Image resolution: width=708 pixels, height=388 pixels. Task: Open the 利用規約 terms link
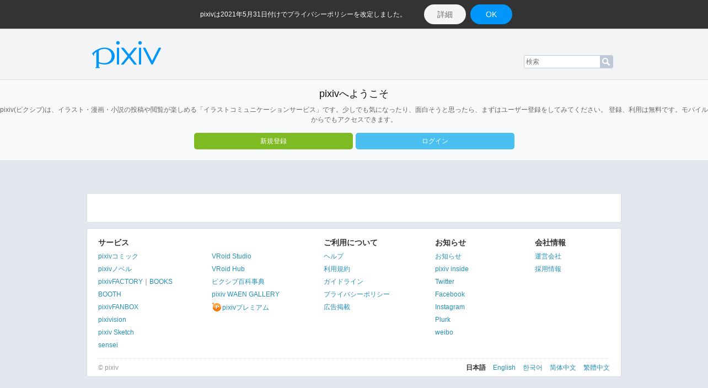pyautogui.click(x=337, y=269)
